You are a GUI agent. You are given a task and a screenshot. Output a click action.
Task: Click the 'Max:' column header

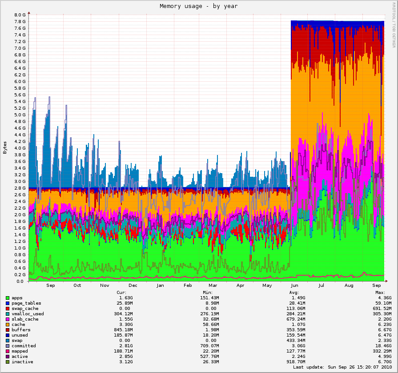click(x=380, y=293)
